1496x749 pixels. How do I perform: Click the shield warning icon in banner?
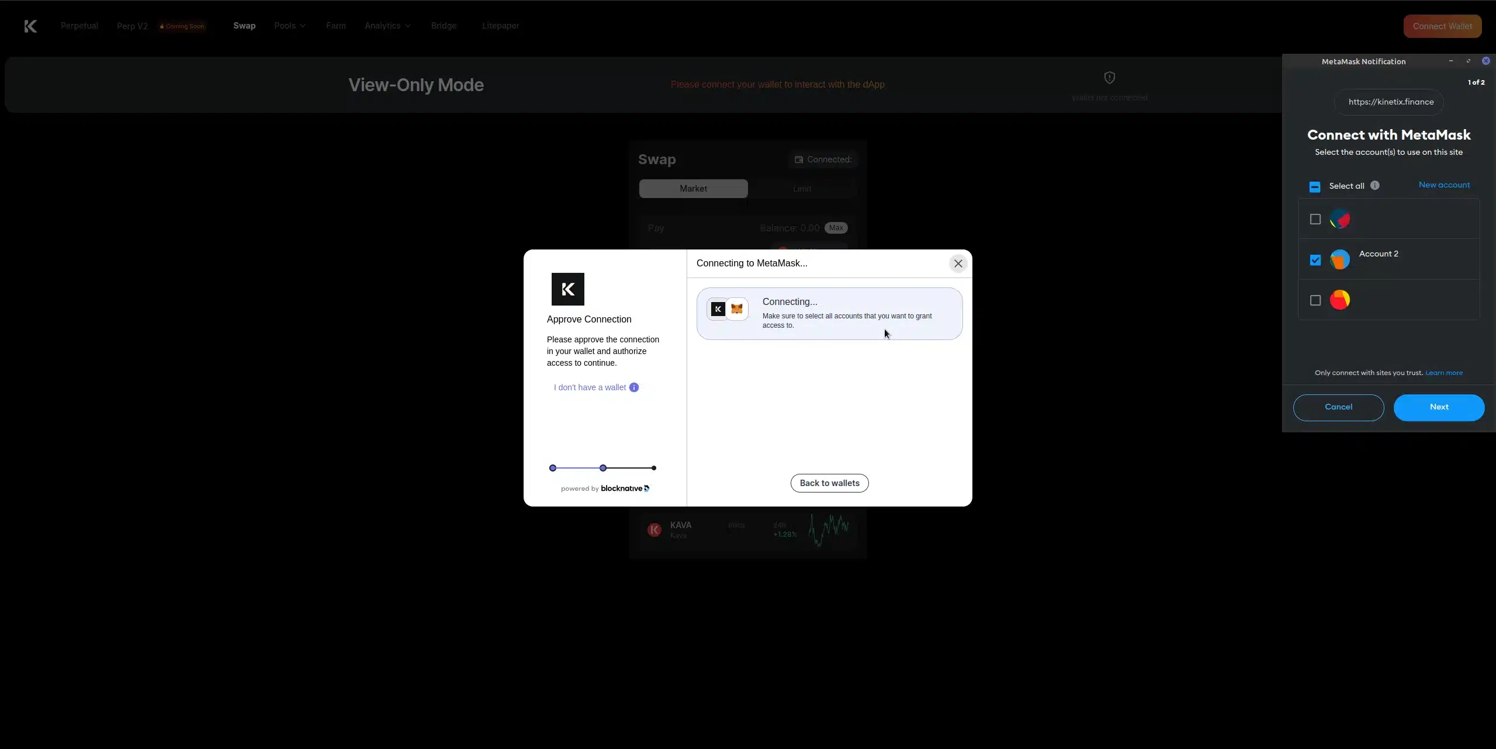point(1109,78)
